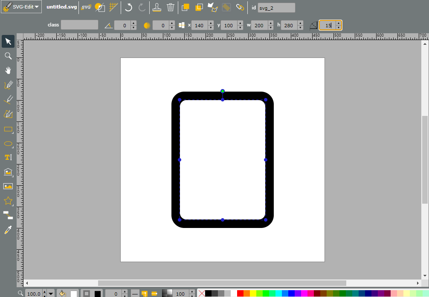Delete the selected element with trash icon
Viewport: 429px width, 297px height.
point(171,7)
